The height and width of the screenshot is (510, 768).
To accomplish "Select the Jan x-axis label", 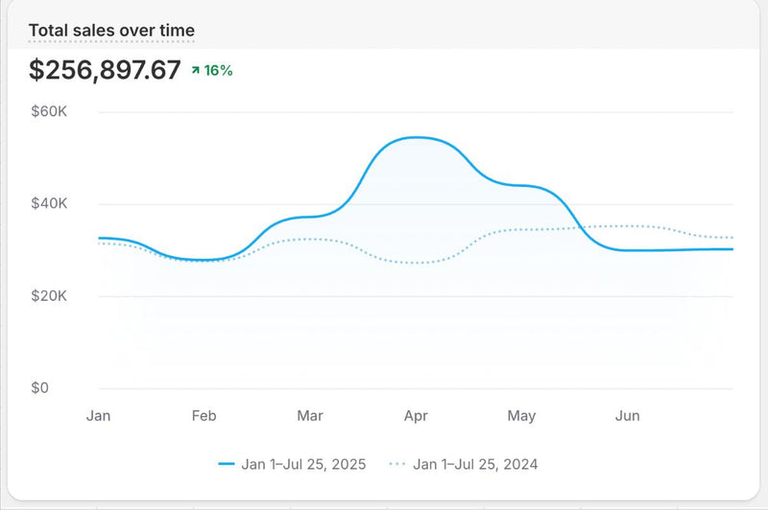I will coord(98,416).
